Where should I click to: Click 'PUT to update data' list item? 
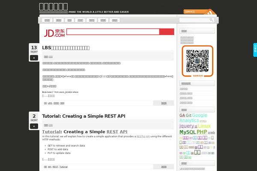[59, 153]
